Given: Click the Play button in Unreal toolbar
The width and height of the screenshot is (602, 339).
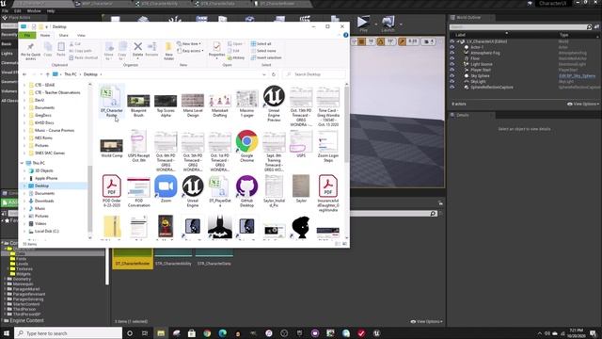Looking at the screenshot, I should (x=363, y=23).
